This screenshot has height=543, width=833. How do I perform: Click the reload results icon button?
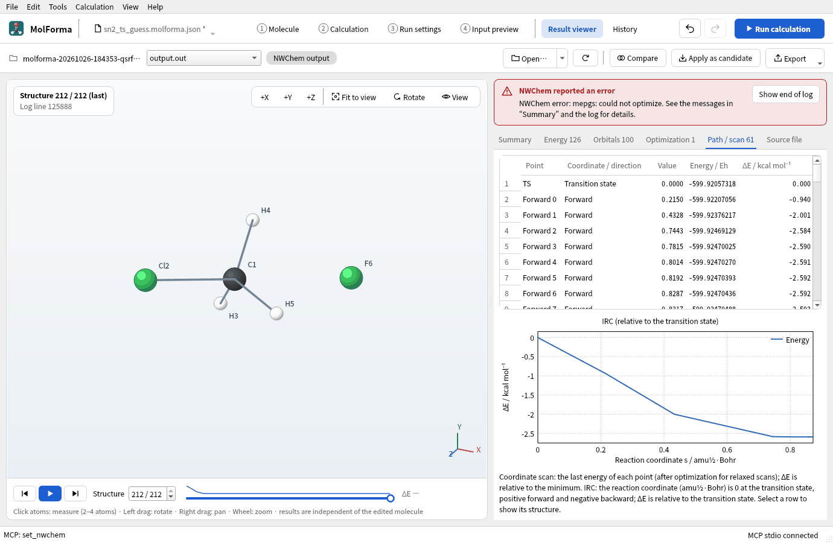(x=585, y=58)
